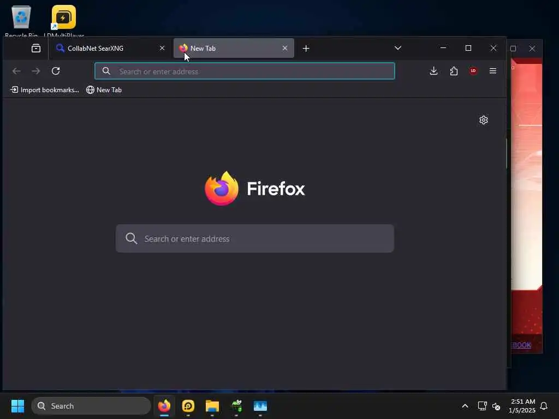Show hidden system tray icons

pyautogui.click(x=465, y=406)
